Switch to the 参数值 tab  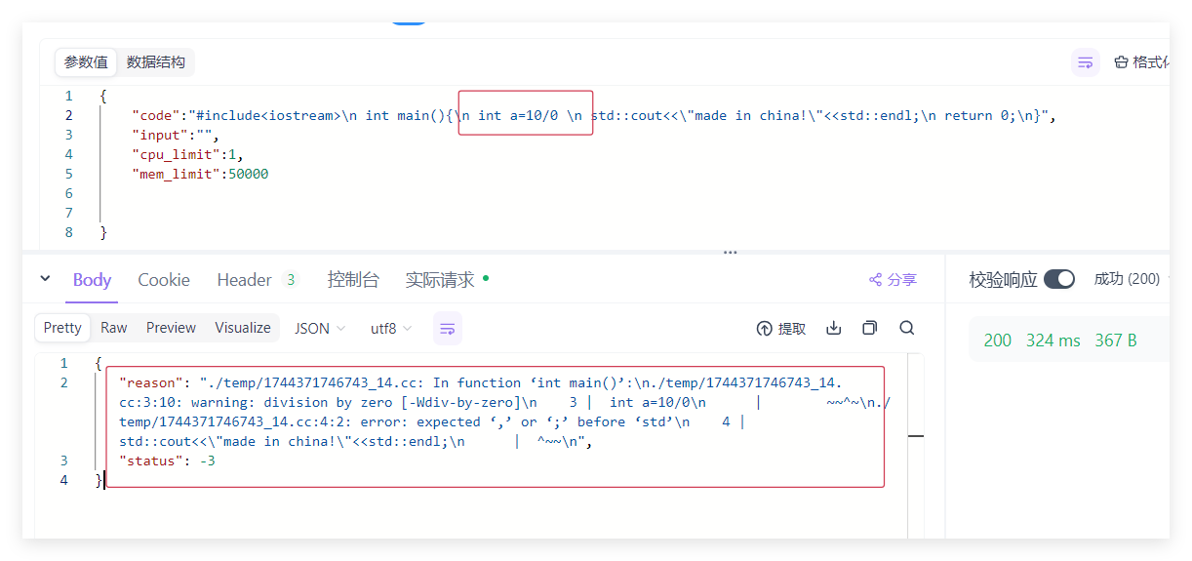[86, 62]
